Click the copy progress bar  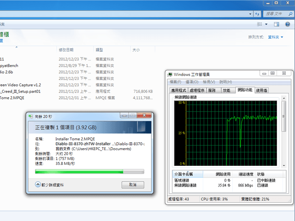coord(89,171)
